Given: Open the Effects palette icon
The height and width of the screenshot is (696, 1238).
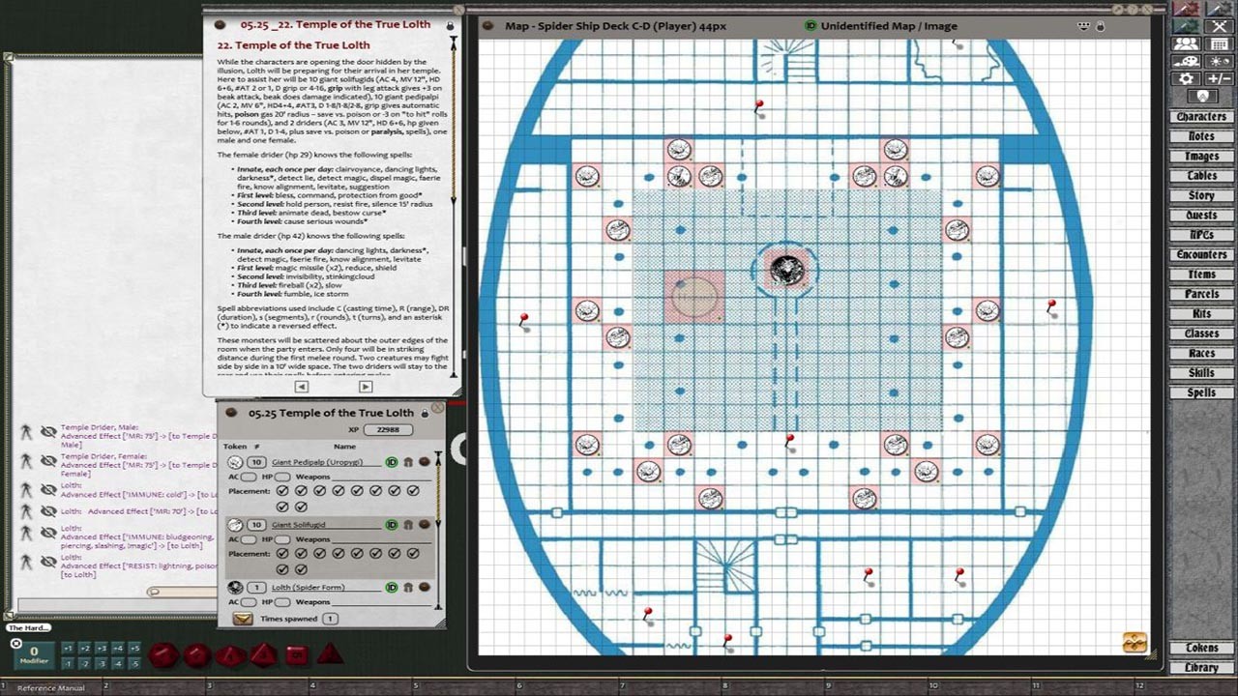Looking at the screenshot, I should (x=1187, y=61).
